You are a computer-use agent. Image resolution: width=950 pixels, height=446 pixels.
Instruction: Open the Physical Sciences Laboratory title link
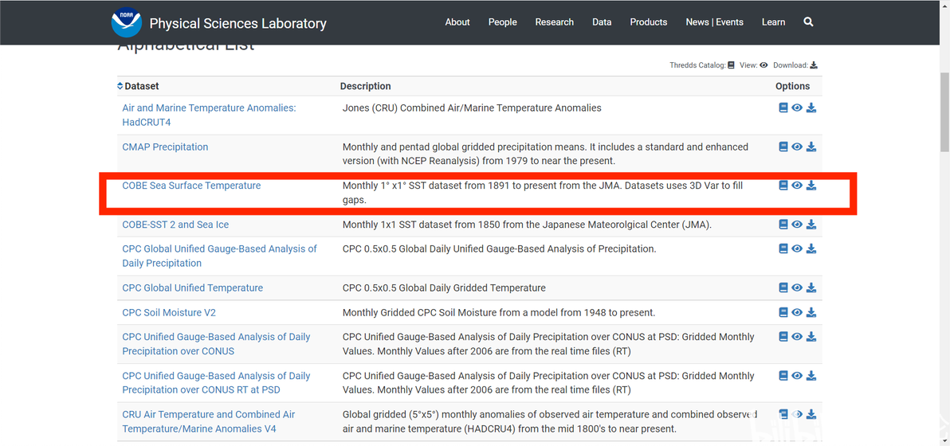pos(237,23)
